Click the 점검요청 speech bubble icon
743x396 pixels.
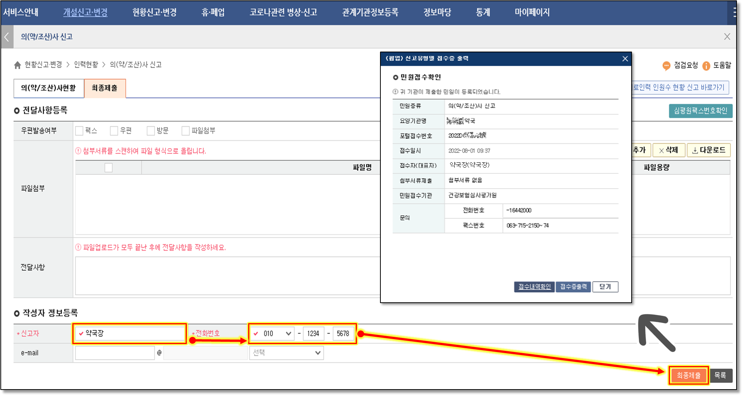[x=666, y=66]
